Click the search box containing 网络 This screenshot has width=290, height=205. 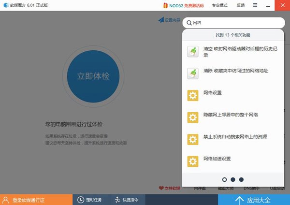click(237, 22)
